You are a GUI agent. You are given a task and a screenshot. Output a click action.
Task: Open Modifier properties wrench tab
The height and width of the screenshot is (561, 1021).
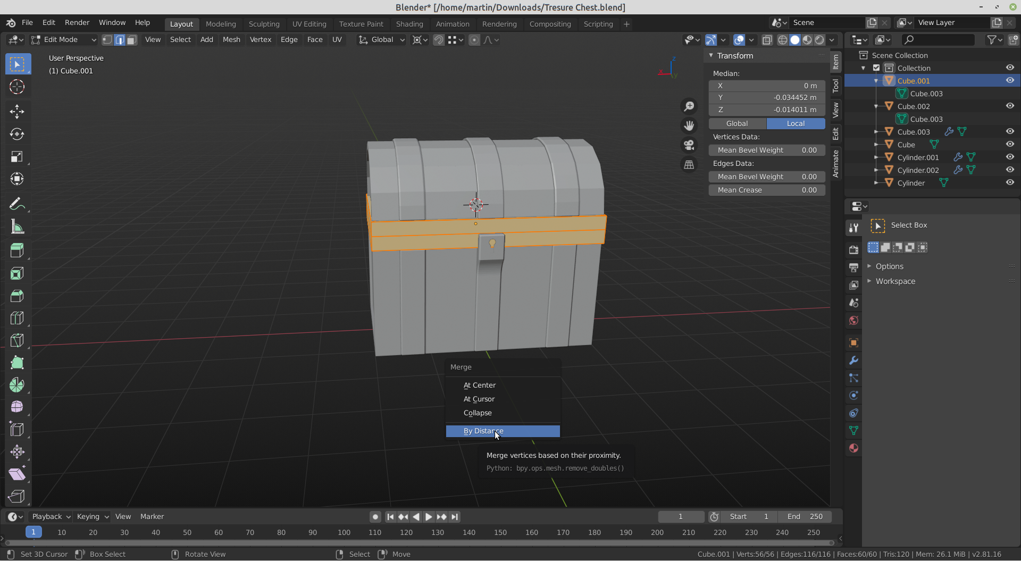[853, 361]
